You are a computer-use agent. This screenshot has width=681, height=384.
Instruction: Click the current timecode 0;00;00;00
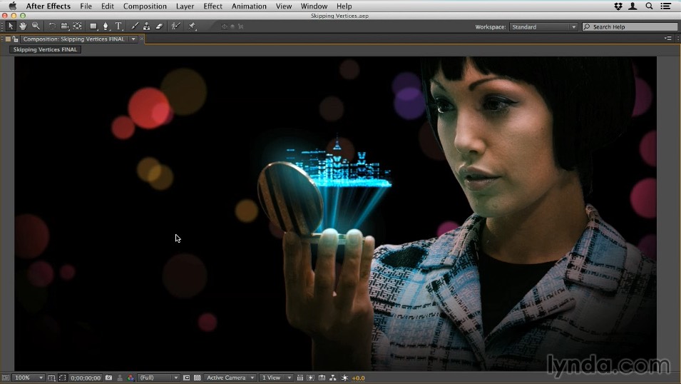pos(86,378)
